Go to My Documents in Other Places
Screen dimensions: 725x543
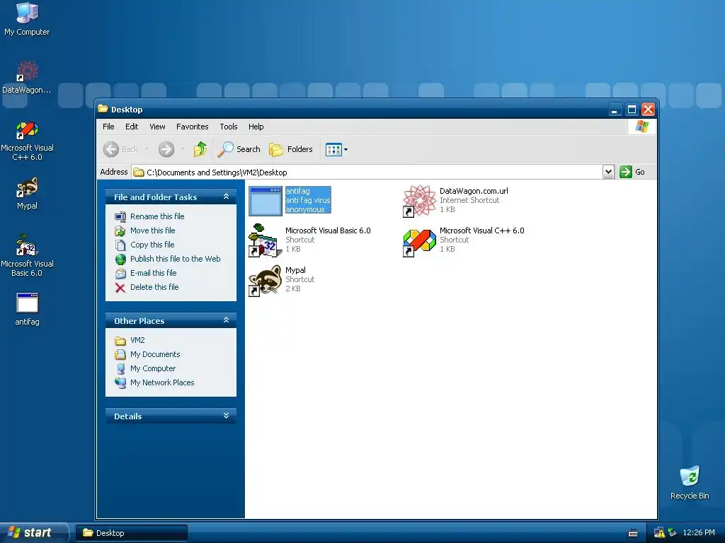[x=147, y=355]
